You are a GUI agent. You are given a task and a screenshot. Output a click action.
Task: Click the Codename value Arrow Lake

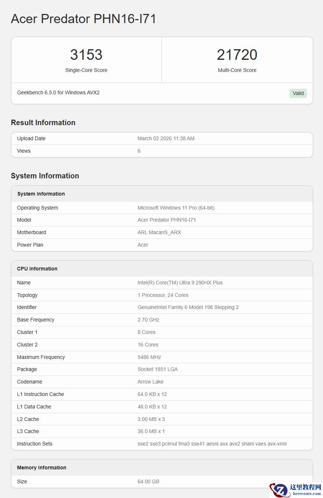point(151,382)
